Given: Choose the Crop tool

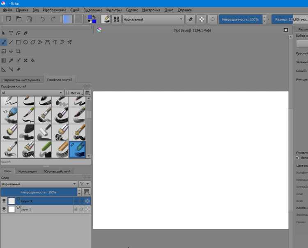Looking at the screenshot, I should (18, 51).
